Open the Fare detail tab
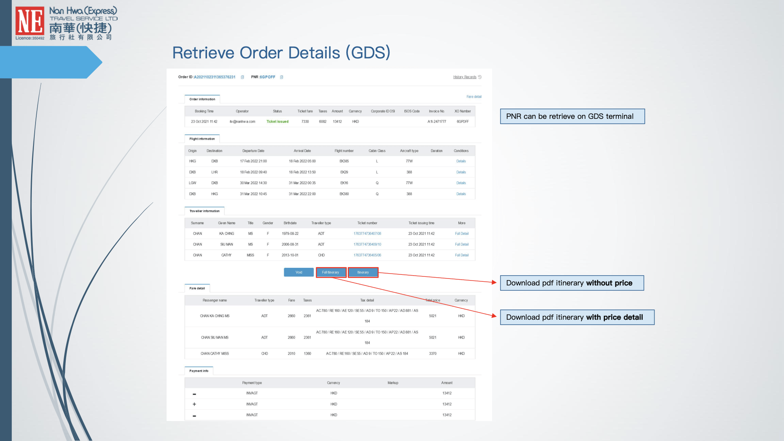The image size is (784, 441). point(197,288)
